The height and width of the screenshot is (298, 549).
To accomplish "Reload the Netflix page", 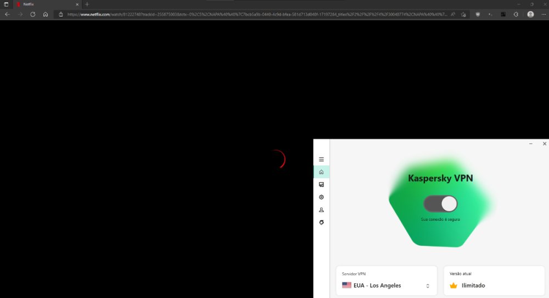I will click(x=32, y=14).
